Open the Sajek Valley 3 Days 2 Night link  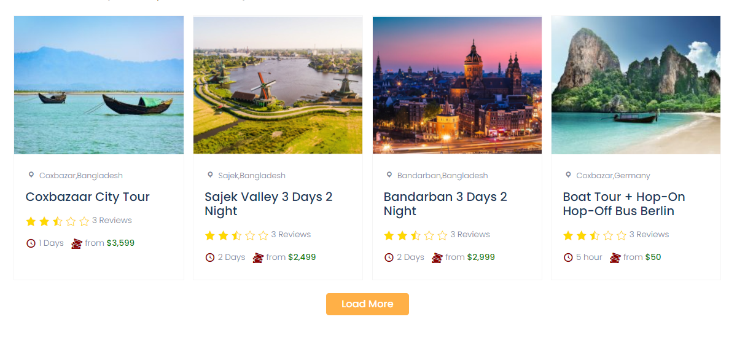coord(268,204)
